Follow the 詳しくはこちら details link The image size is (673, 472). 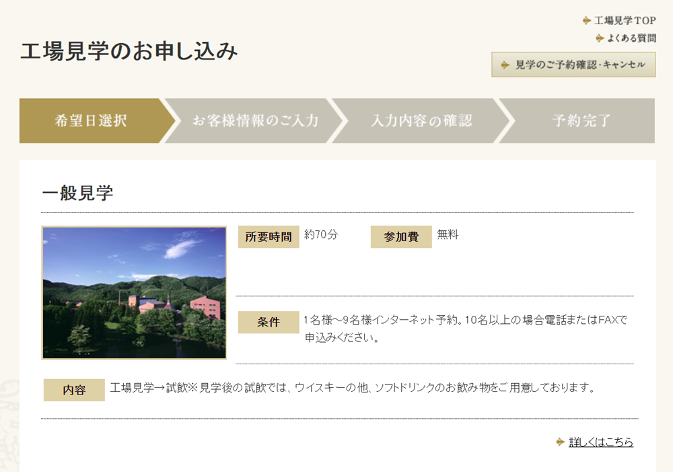point(601,442)
